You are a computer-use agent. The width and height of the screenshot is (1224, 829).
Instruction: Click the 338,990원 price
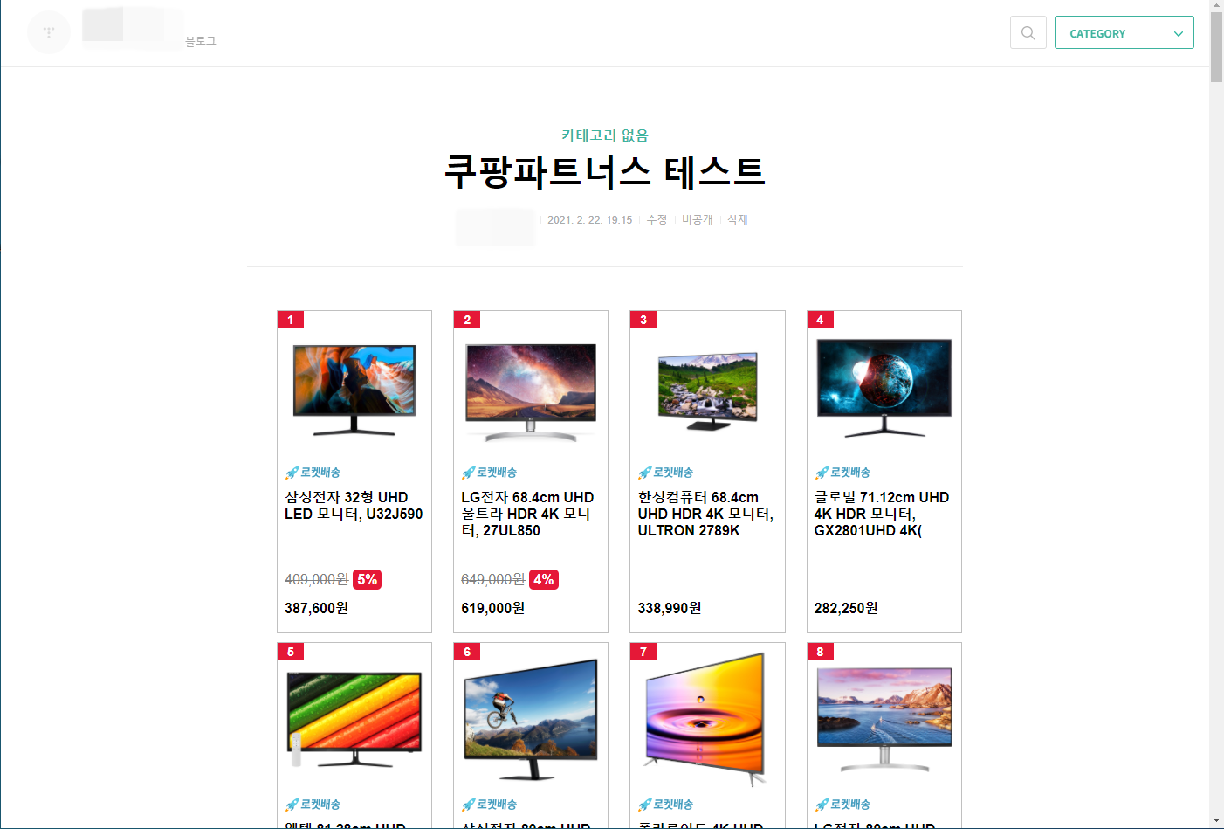[670, 608]
